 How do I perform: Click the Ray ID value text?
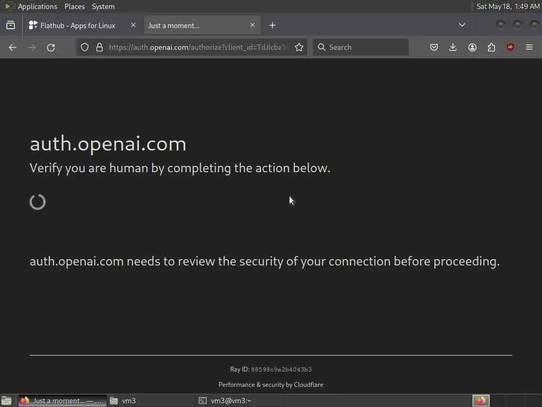[x=282, y=369]
